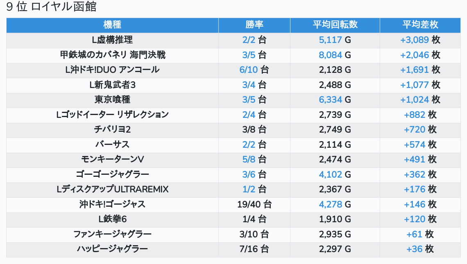
Task: Click the 8,084 average spins value
Action: (330, 55)
